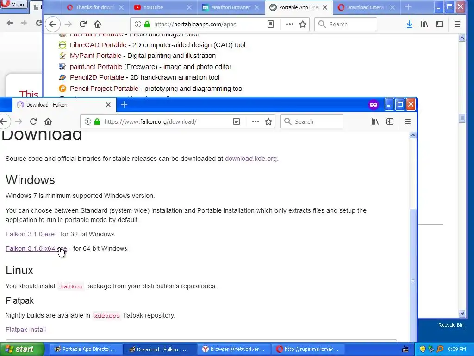This screenshot has height=356, width=474.
Task: Click Windows start button
Action: 22,350
